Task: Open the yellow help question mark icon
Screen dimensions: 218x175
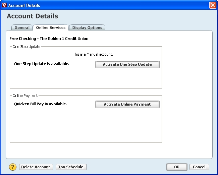Action: tap(13, 167)
